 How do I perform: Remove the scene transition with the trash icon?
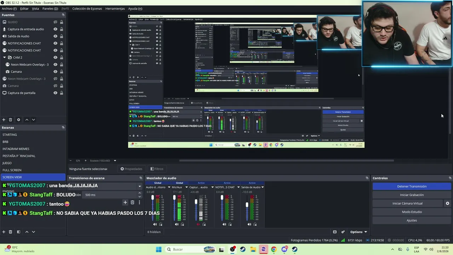[x=132, y=203]
